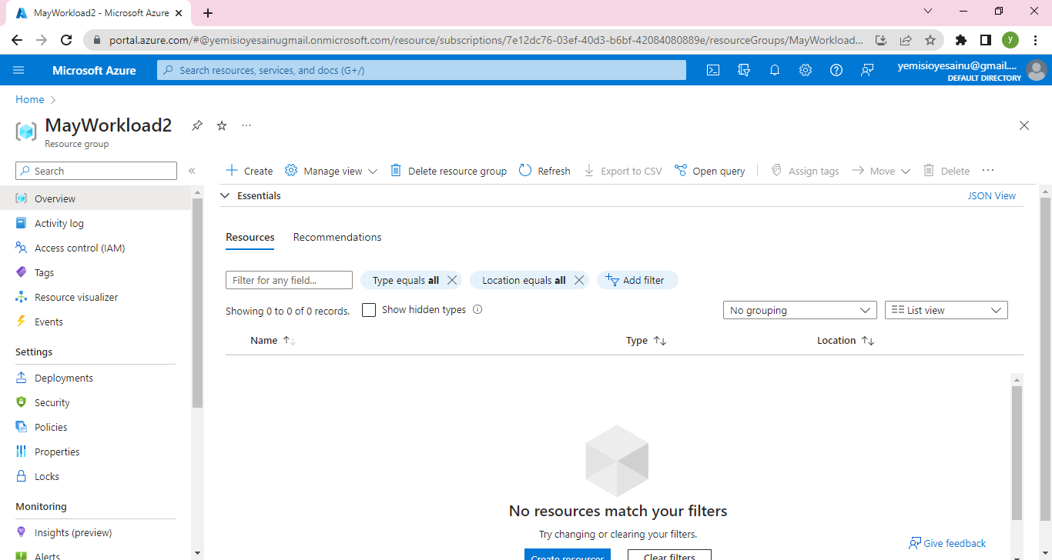Image resolution: width=1052 pixels, height=560 pixels.
Task: Open more options ellipsis beside MayWorkload2 title
Action: tap(246, 125)
